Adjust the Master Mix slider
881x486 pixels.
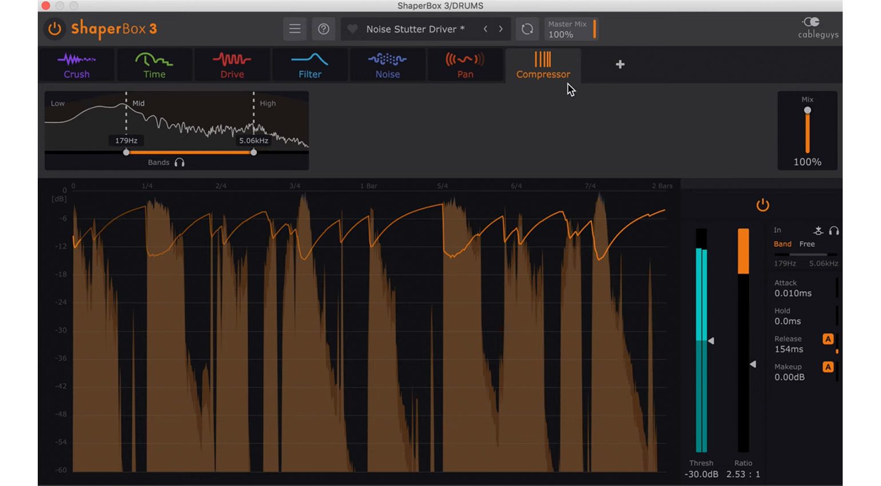click(x=595, y=29)
